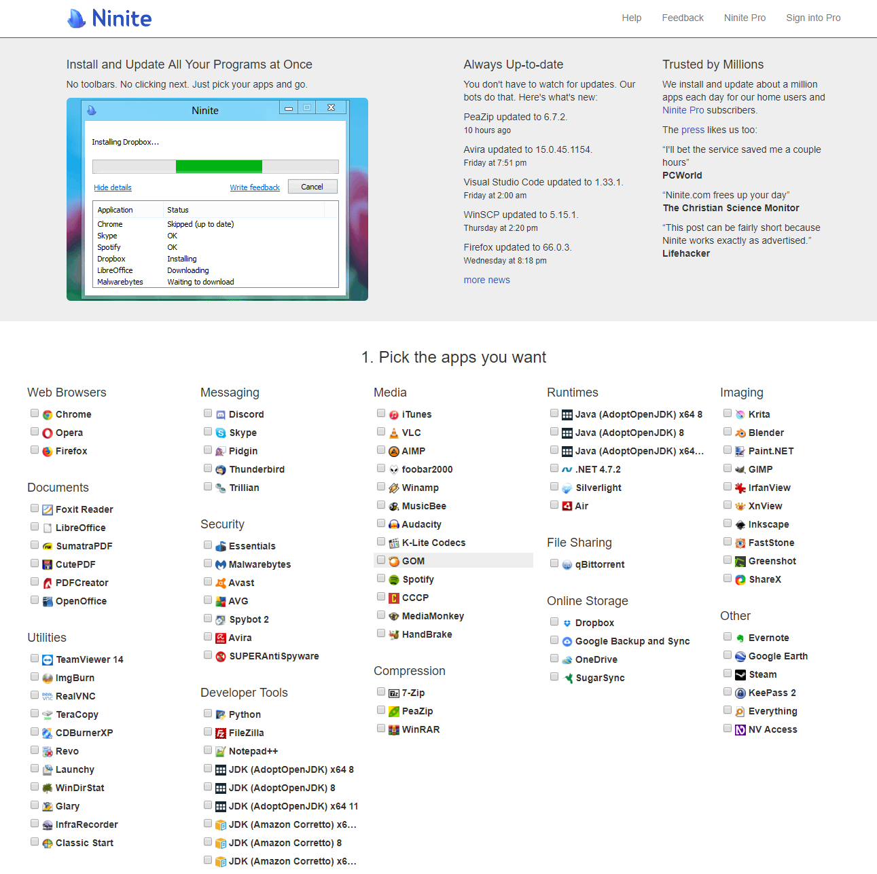
Task: Click the qBittorrent icon
Action: [567, 565]
